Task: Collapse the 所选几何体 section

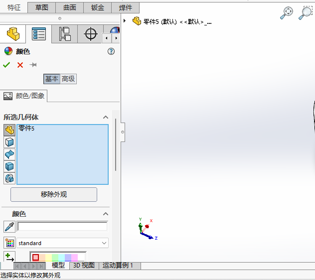Action: click(106, 117)
